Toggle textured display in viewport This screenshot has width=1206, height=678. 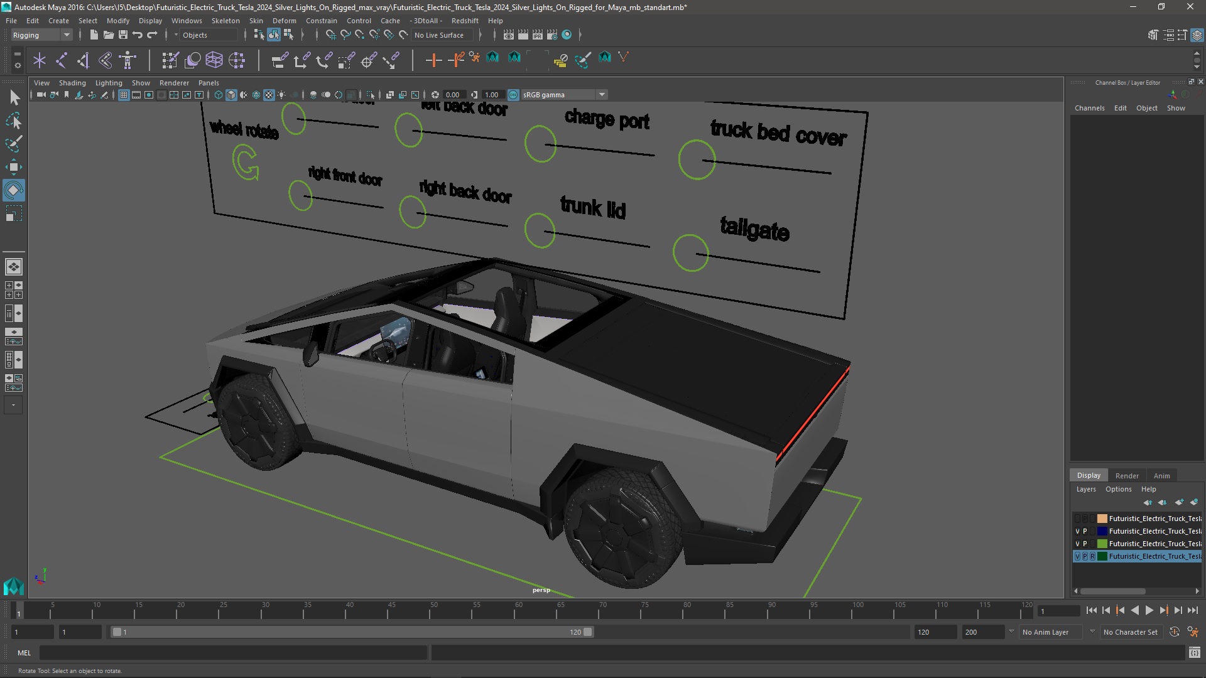click(x=269, y=95)
